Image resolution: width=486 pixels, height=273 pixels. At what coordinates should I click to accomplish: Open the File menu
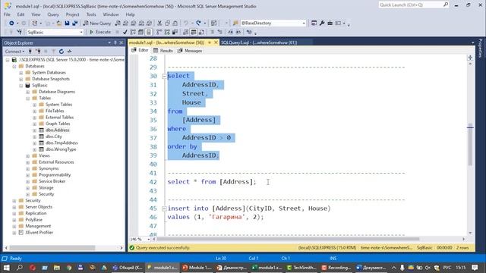pos(7,14)
